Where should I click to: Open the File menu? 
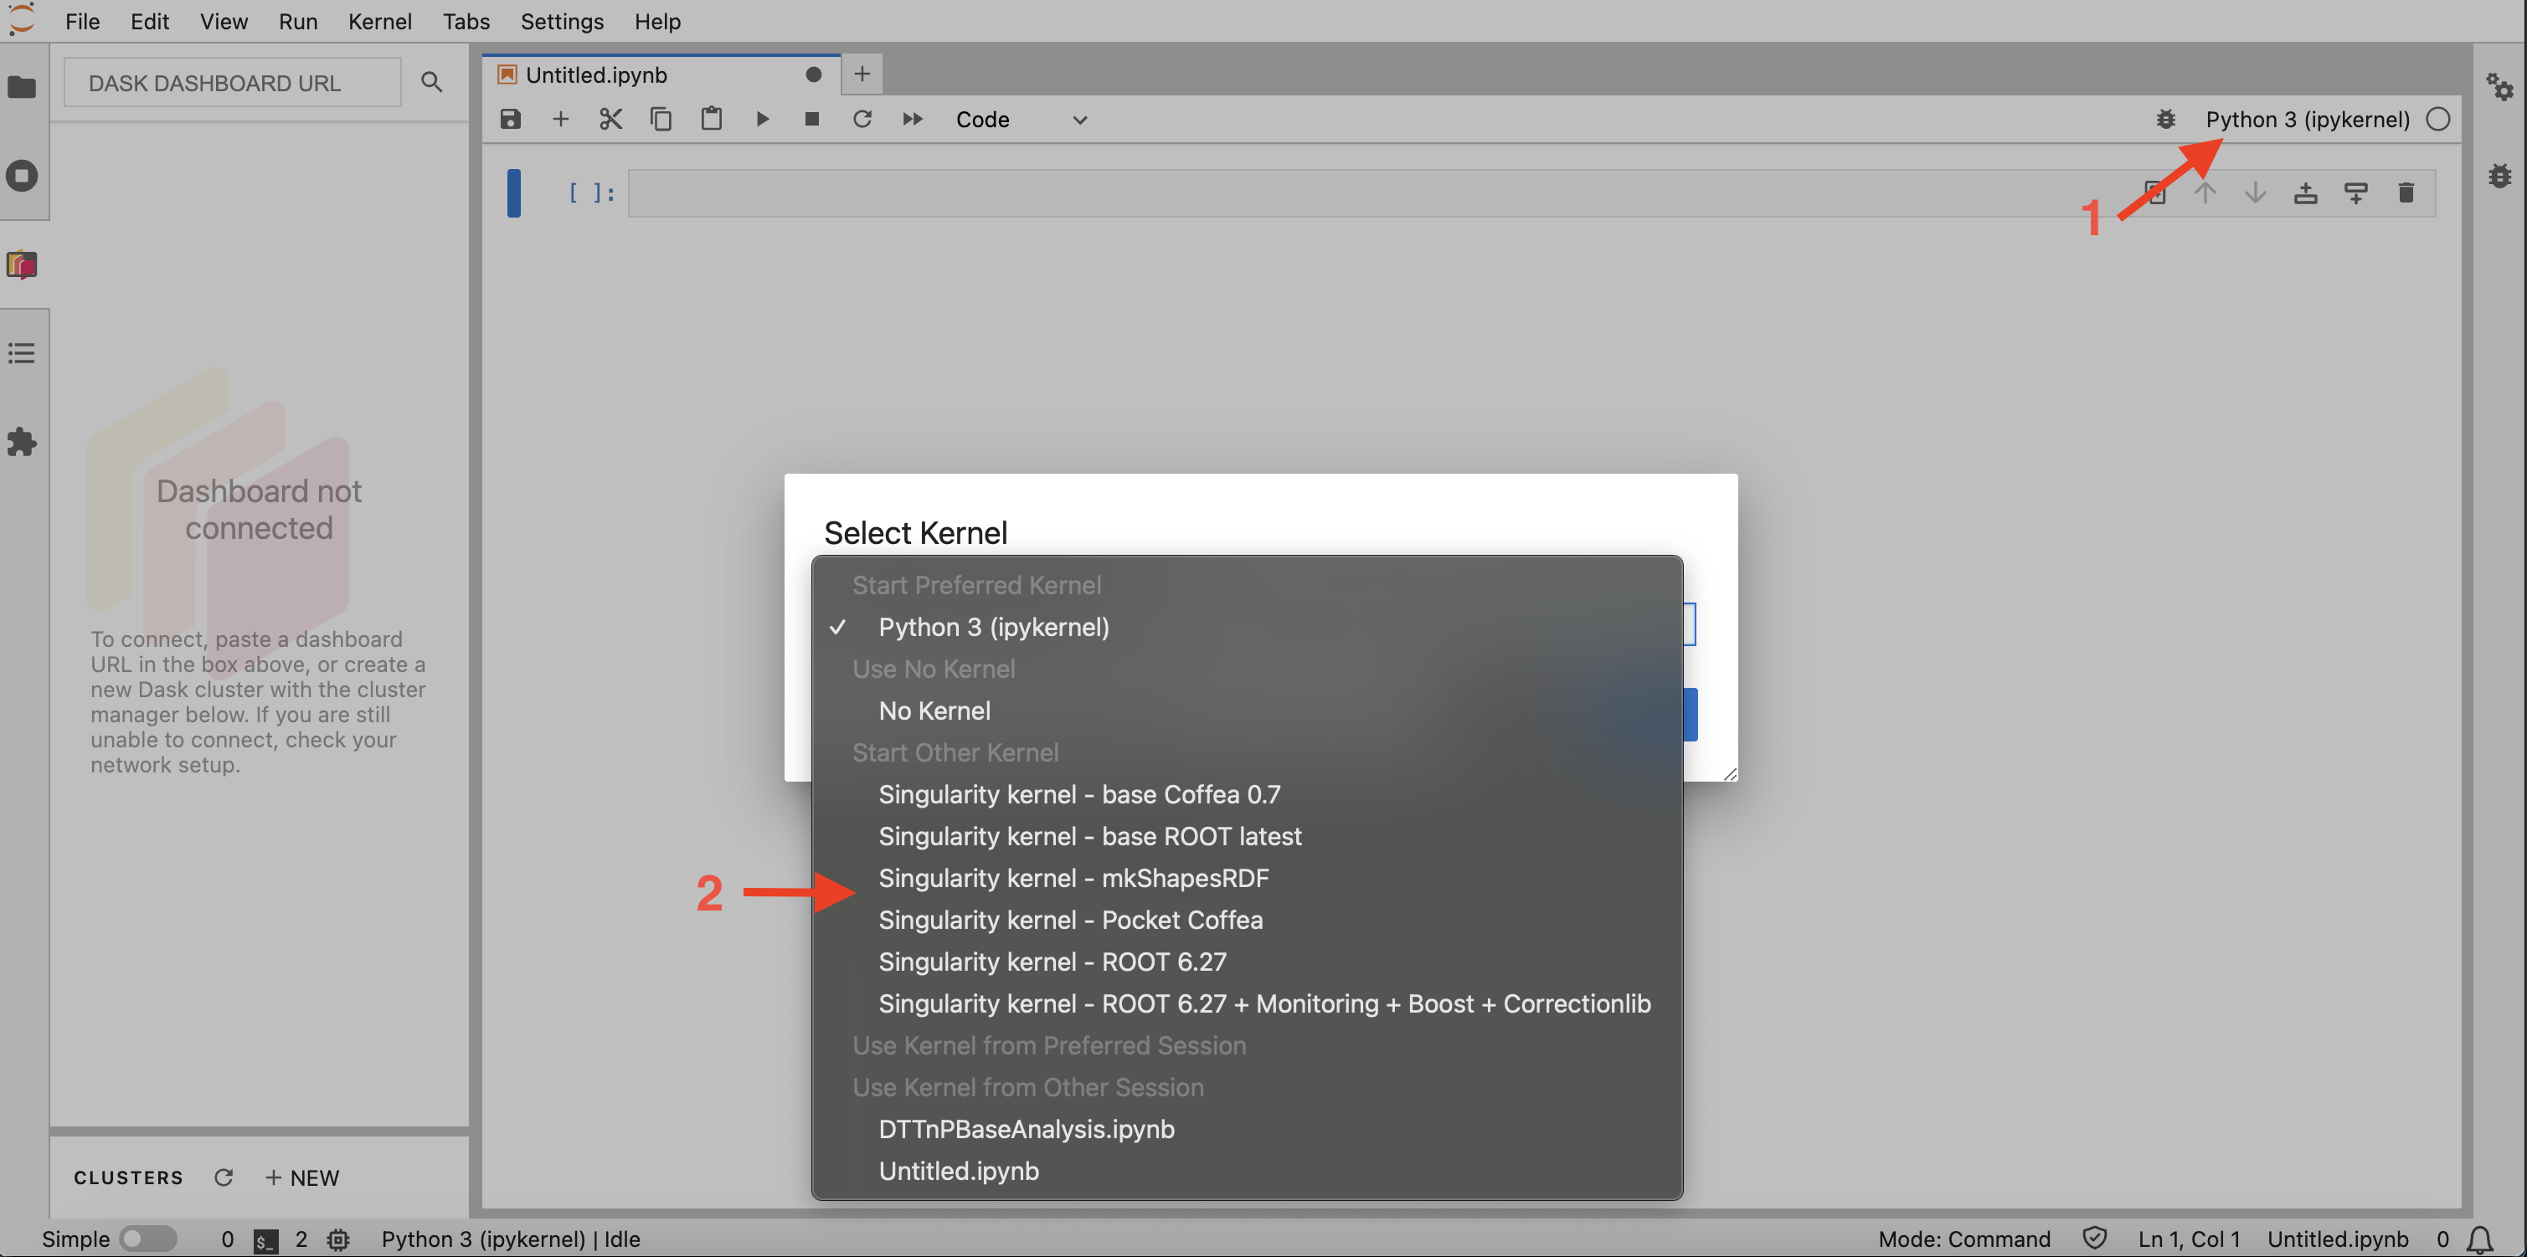[x=82, y=21]
